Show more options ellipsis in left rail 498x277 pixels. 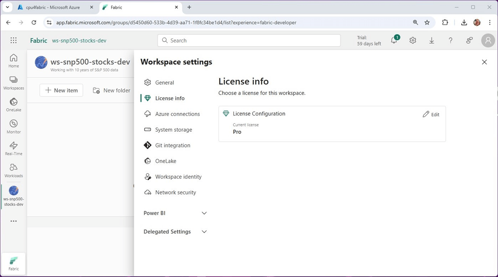(x=13, y=221)
